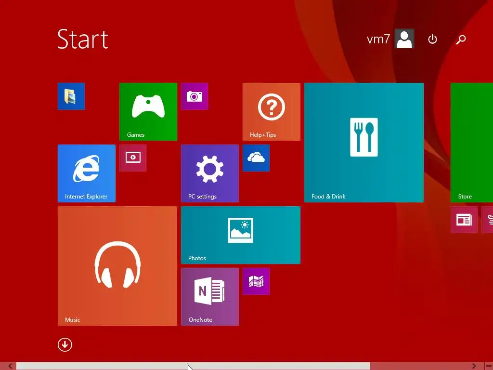Click the Power options button
The image size is (493, 370).
click(x=433, y=40)
